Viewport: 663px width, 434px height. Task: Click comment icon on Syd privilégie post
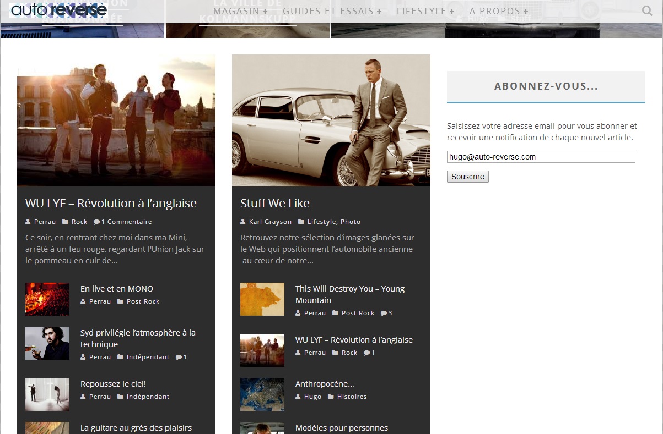click(x=179, y=357)
